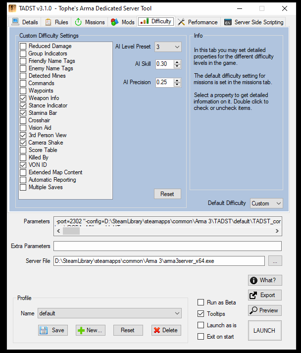Image resolution: width=301 pixels, height=353 pixels.
Task: Click the Mods tab colored blocks icon
Action: tap(114, 22)
